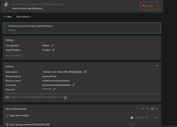Click the Publish button
Screen dimensions: 177x127
click(148, 6)
